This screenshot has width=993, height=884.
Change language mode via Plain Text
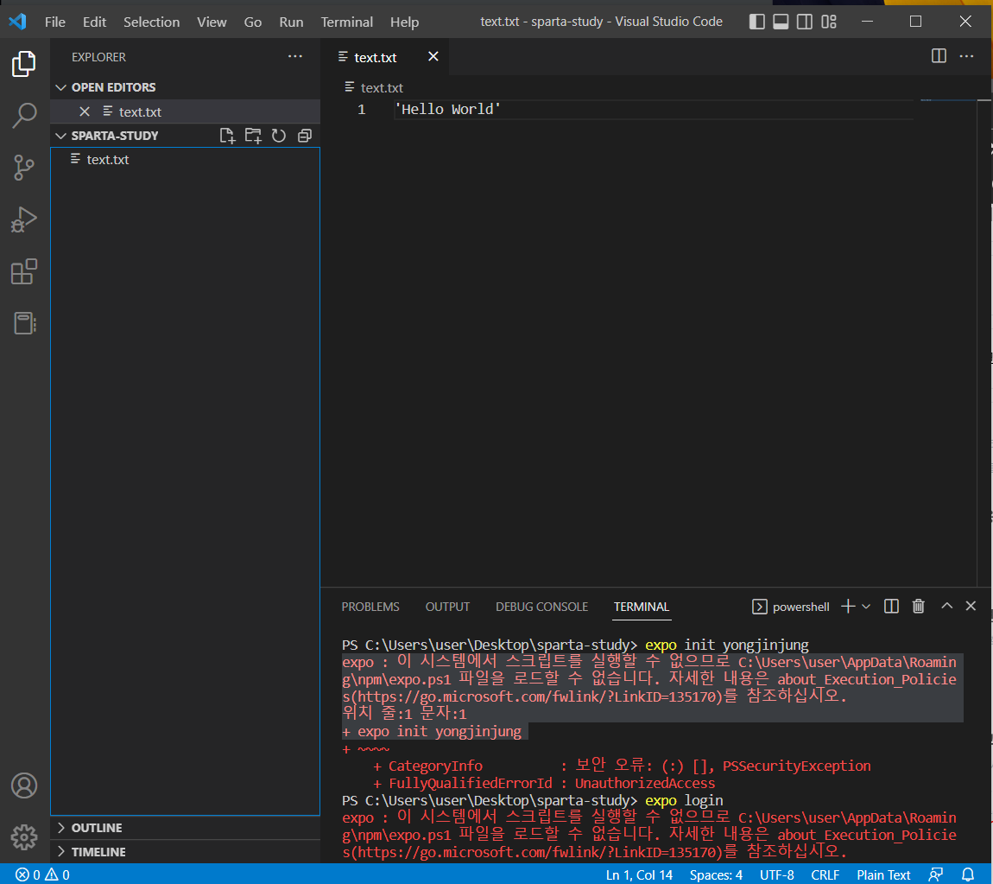883,874
